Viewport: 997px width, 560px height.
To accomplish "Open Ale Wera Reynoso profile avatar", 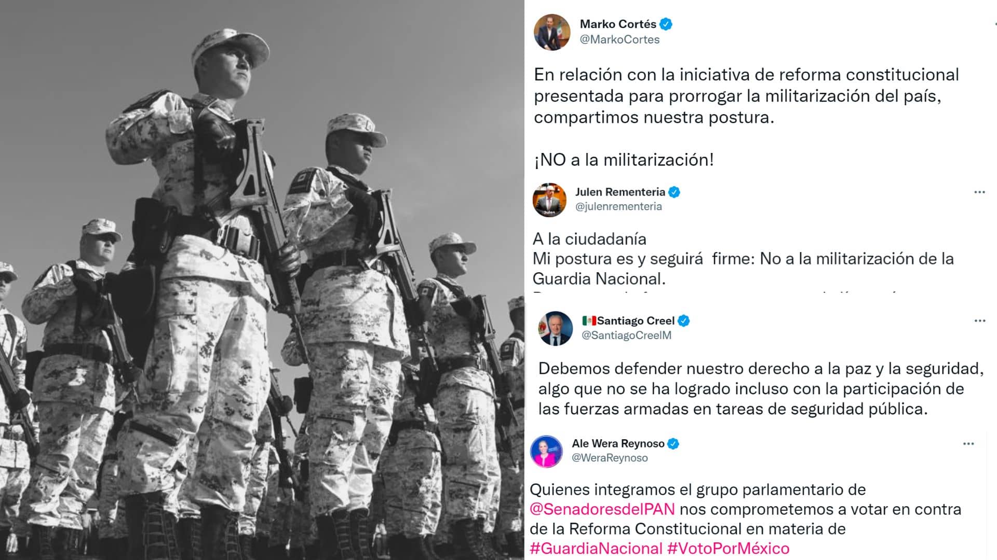I will pyautogui.click(x=546, y=451).
